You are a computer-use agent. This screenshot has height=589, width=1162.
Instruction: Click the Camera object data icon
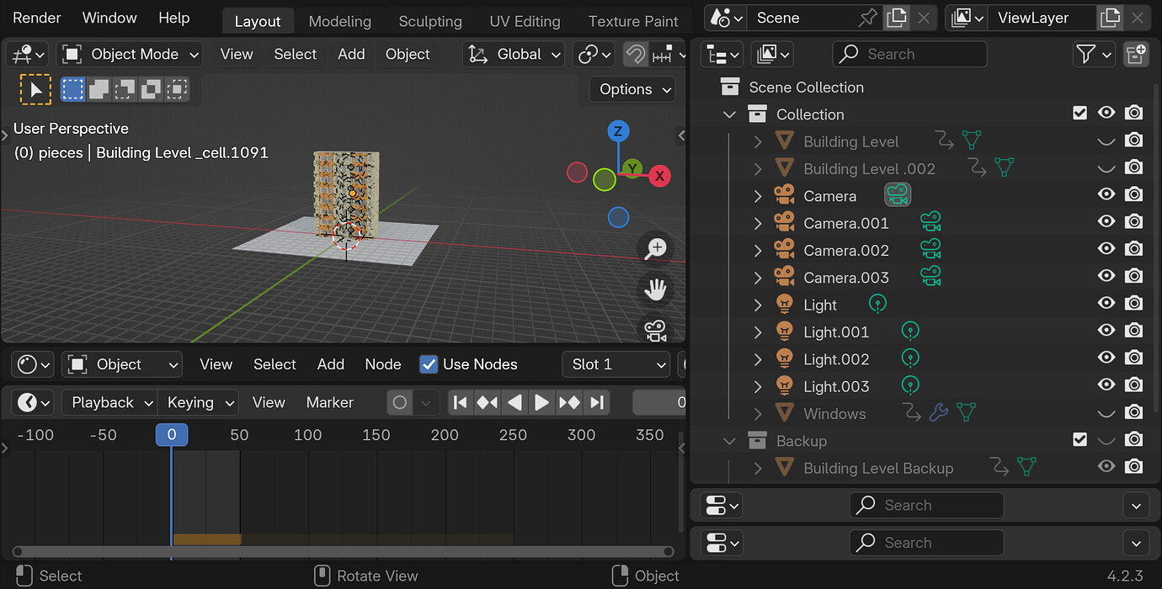click(x=898, y=196)
